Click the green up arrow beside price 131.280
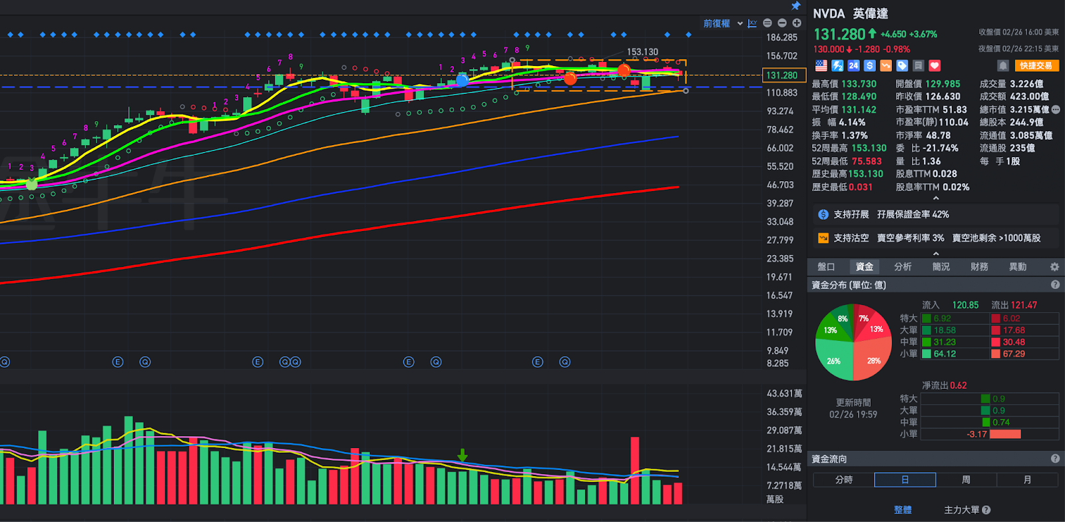The width and height of the screenshot is (1065, 522). 872,33
